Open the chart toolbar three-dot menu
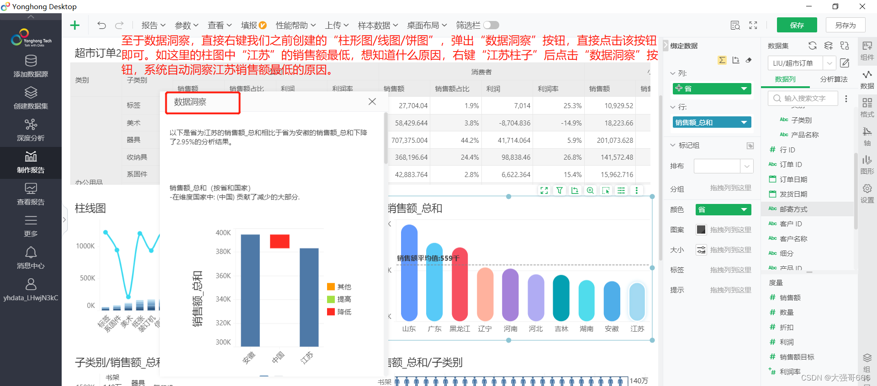 point(636,191)
